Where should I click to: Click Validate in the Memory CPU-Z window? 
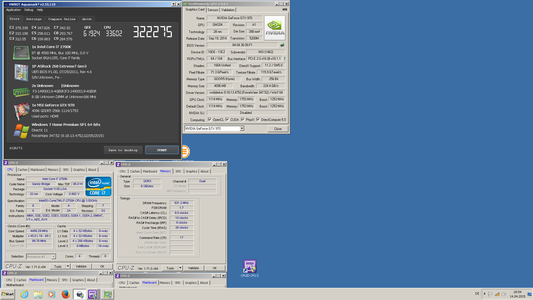pos(193,268)
